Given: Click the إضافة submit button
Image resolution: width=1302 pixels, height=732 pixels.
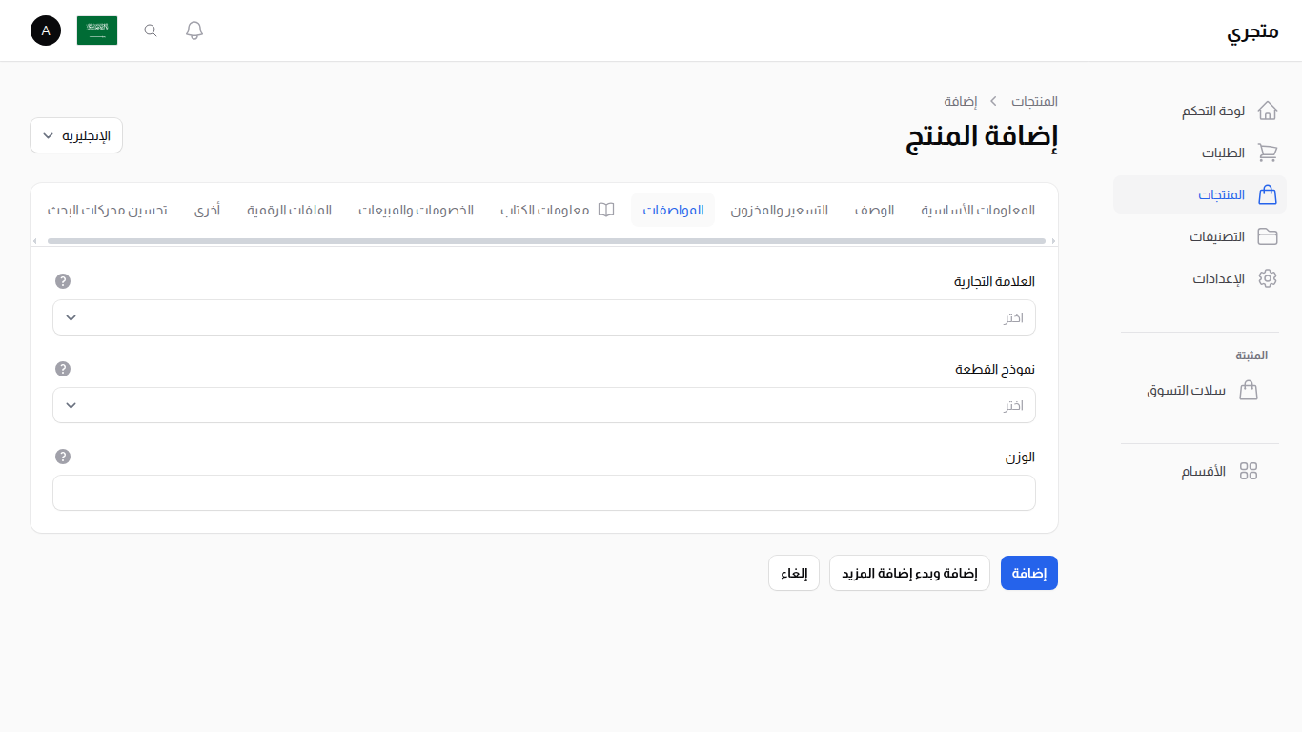Looking at the screenshot, I should [1028, 572].
